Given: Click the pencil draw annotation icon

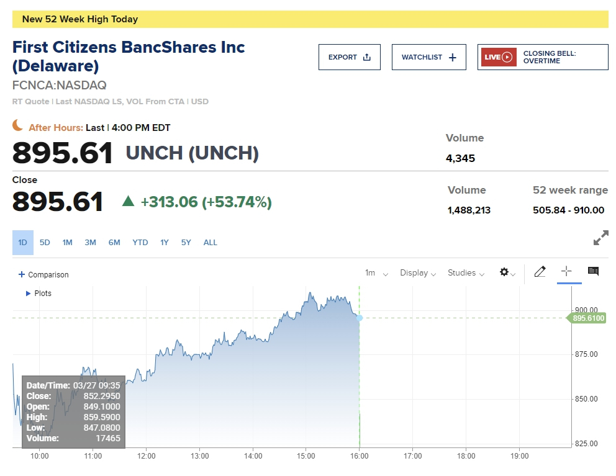Looking at the screenshot, I should (x=540, y=272).
